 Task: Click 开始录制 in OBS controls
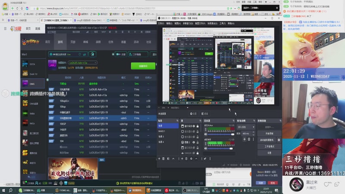[269, 134]
